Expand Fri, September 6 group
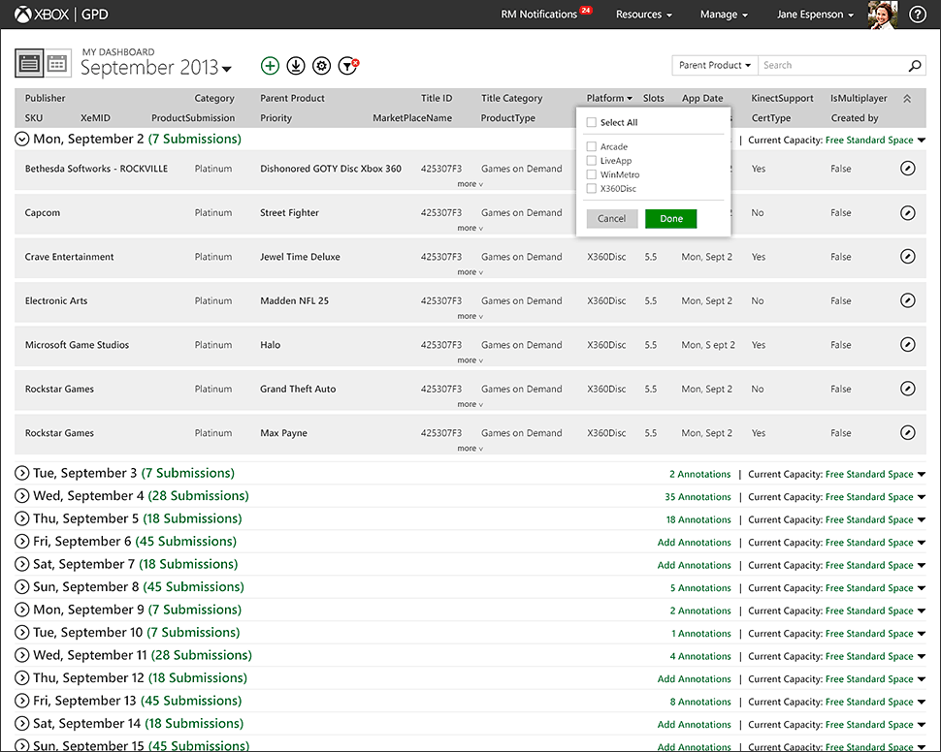Viewport: 941px width, 752px height. point(21,542)
